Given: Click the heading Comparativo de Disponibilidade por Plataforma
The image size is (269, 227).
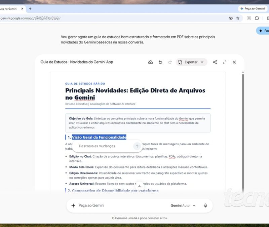Looking at the screenshot, I should [113, 191].
